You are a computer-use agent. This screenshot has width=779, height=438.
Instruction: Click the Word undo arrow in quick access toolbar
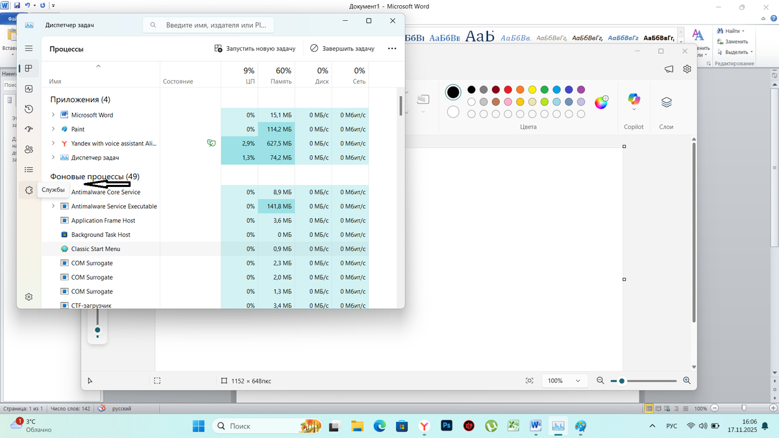coord(27,6)
